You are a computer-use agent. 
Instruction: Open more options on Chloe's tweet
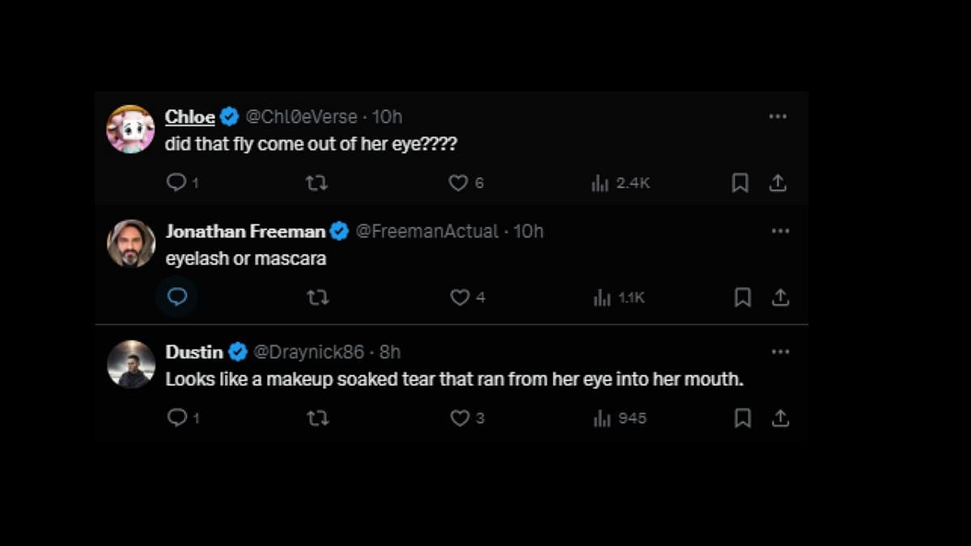point(778,116)
